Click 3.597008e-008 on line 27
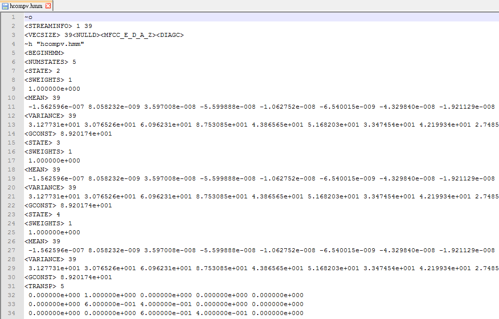Screen dimensions: 499x319 (x=170, y=250)
